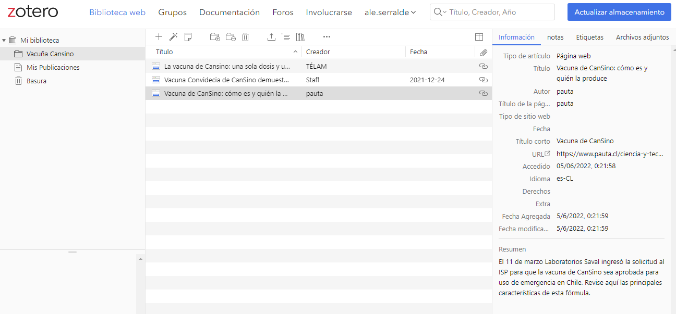Edit the Idioma value es-CL
This screenshot has height=314, width=676.
pos(565,179)
